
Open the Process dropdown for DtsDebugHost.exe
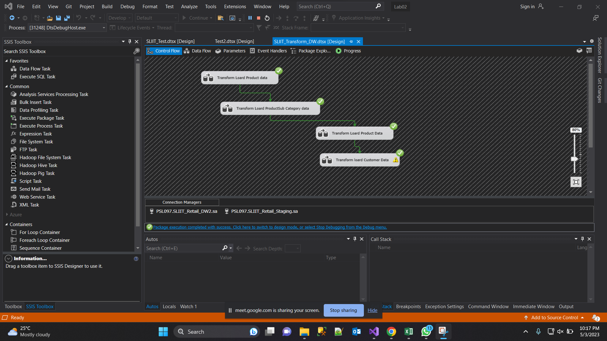point(104,28)
